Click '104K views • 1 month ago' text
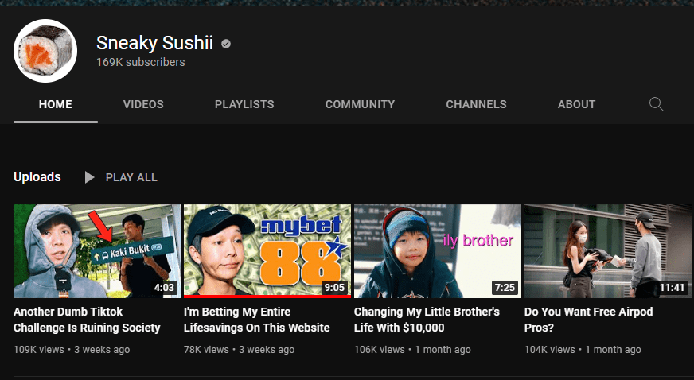Image resolution: width=694 pixels, height=380 pixels. [x=583, y=350]
